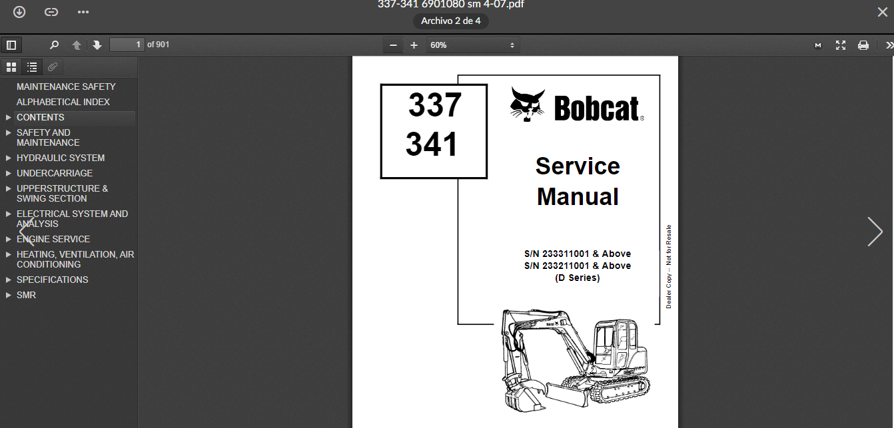Click the page number input field
This screenshot has height=428, width=894.
127,45
